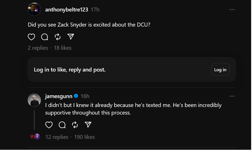
Task: Visit jamesgunn's profile via username link
Action: [58, 96]
